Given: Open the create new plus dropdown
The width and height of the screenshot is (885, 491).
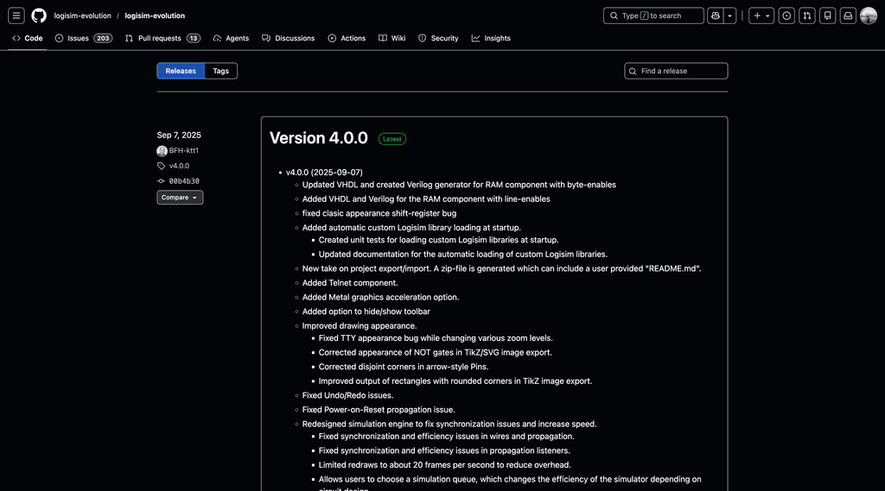Looking at the screenshot, I should tap(761, 16).
